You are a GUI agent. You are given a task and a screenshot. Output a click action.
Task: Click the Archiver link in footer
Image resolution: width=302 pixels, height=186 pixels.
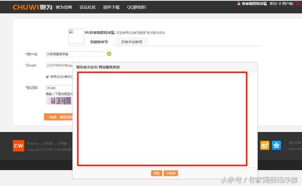coord(33,144)
